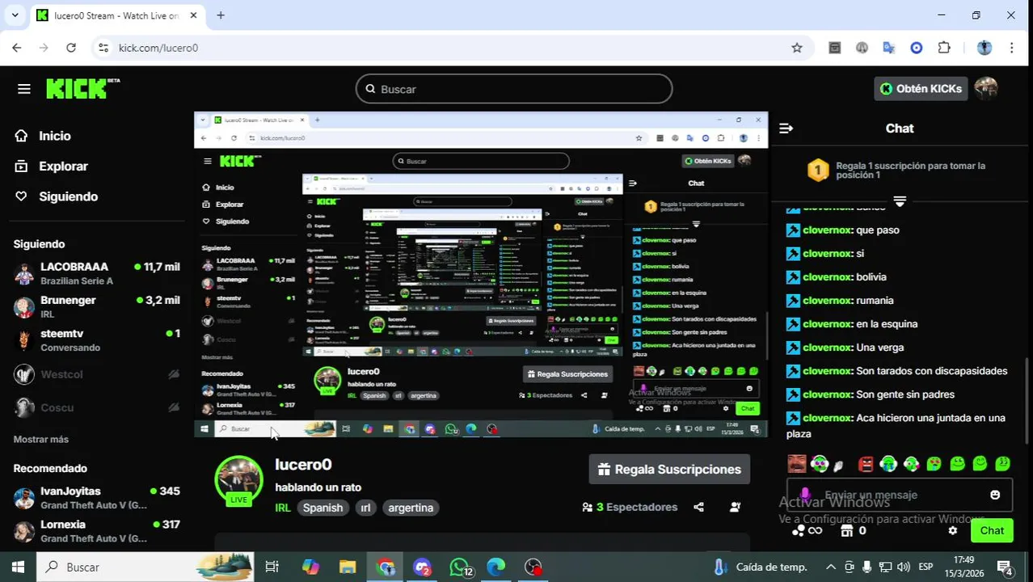Toggle the Kick sidebar hamburger menu
Viewport: 1033px width, 582px height.
(23, 89)
